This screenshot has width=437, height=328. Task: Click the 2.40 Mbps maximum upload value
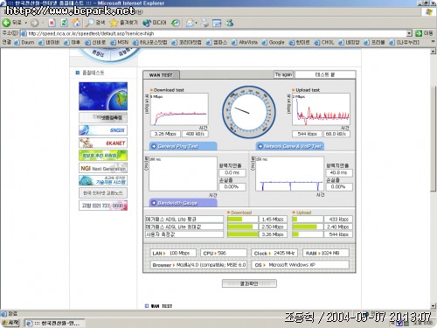pyautogui.click(x=338, y=227)
